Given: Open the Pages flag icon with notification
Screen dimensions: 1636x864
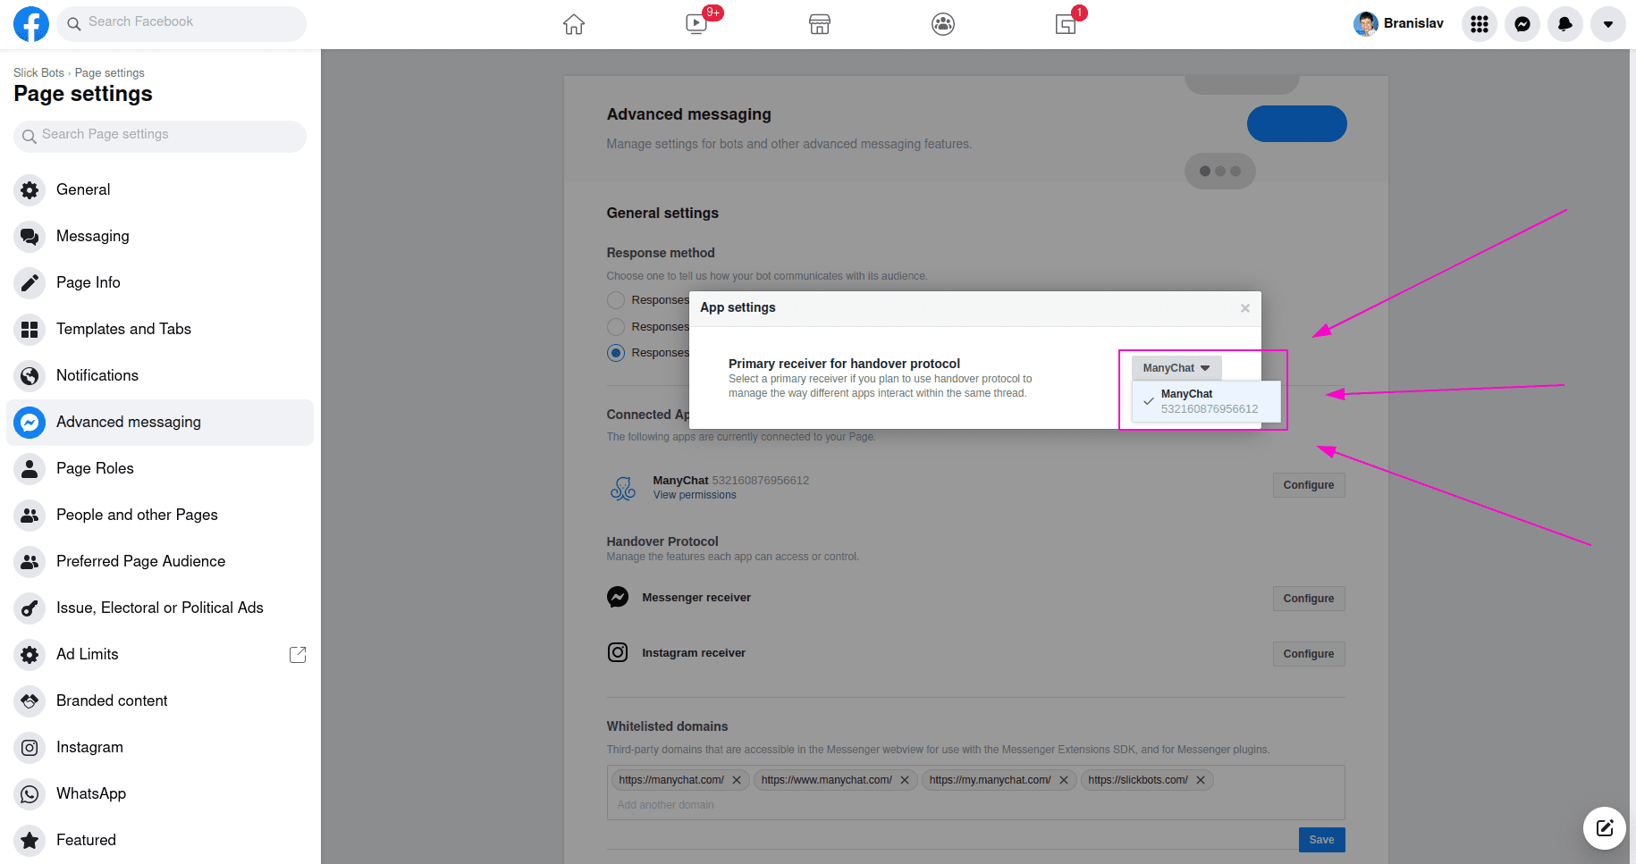Looking at the screenshot, I should click(x=1066, y=24).
